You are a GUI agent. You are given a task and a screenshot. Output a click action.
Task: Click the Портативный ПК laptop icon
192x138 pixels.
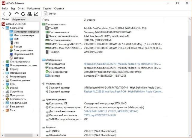(11, 54)
